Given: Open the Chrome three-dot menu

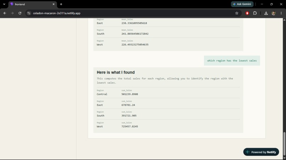Looking at the screenshot, I should pos(281,13).
